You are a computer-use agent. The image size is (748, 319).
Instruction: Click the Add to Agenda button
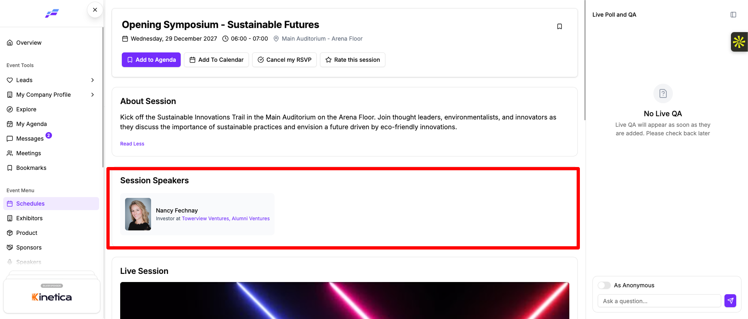tap(151, 60)
